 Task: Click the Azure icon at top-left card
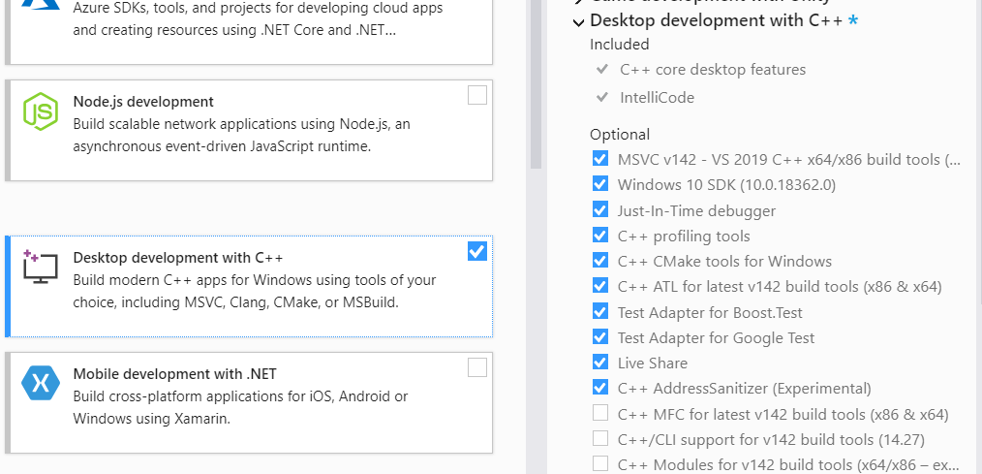pyautogui.click(x=41, y=5)
